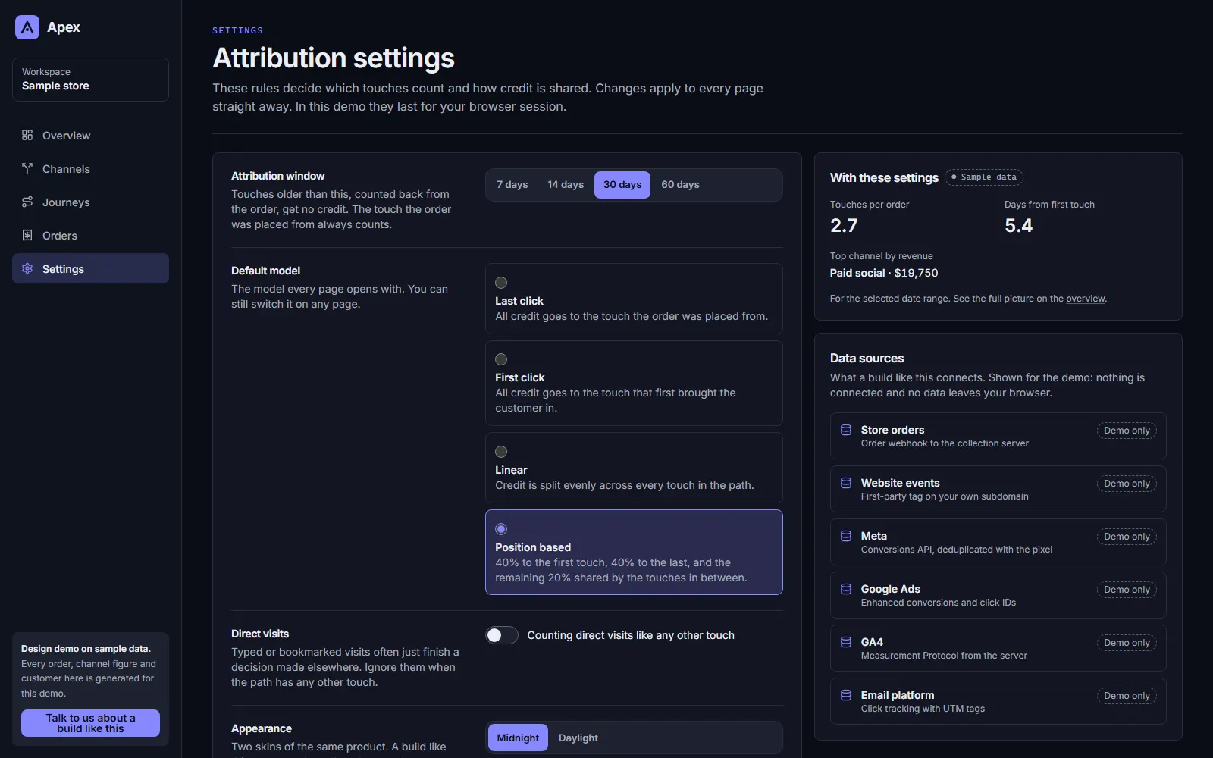
Task: Click the Data sources heading
Action: coord(867,359)
